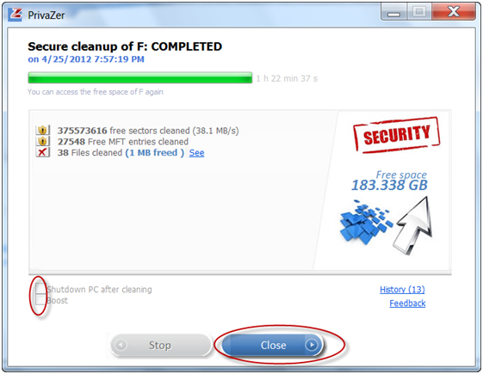This screenshot has height=374, width=483.
Task: Minimize the PrivaZer window
Action: pyautogui.click(x=394, y=12)
